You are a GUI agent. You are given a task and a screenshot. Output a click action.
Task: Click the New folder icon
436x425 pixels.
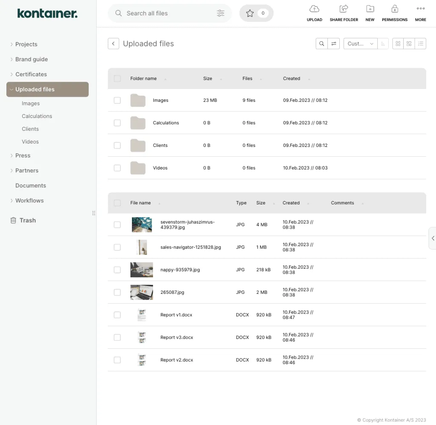click(370, 9)
